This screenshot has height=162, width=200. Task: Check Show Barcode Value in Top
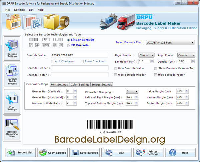(x=156, y=68)
